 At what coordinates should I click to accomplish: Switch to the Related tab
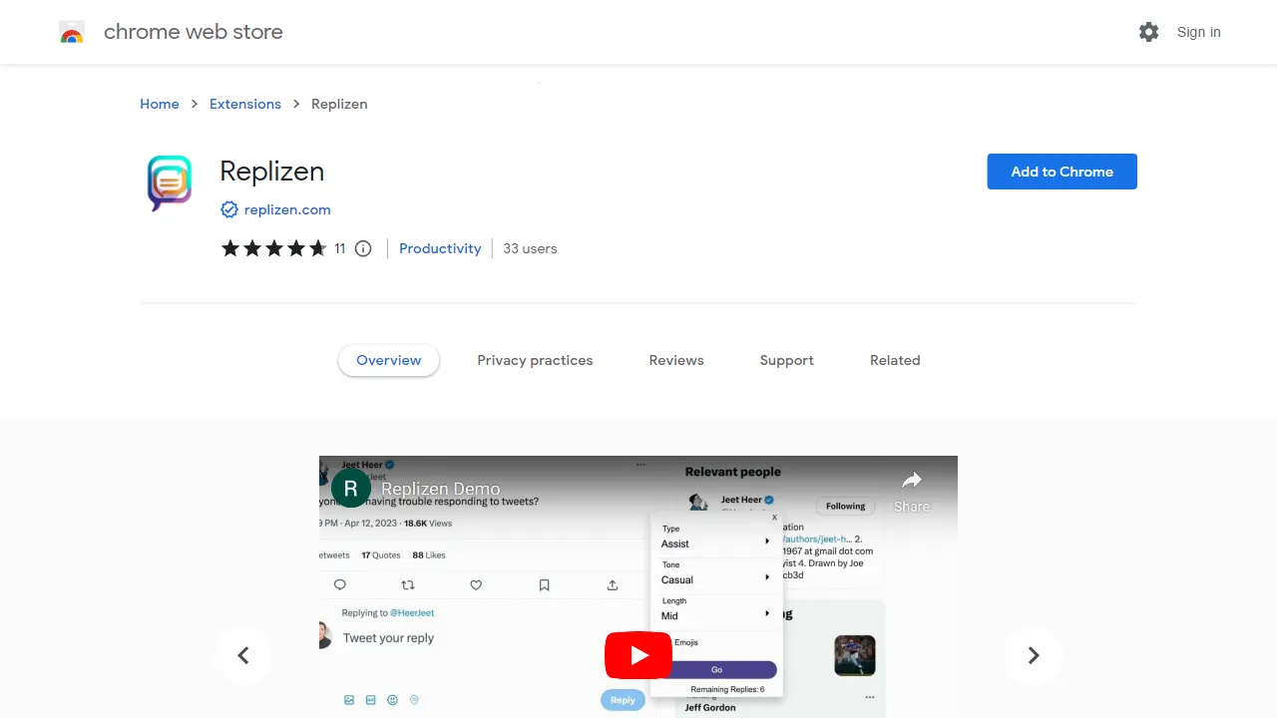(895, 360)
